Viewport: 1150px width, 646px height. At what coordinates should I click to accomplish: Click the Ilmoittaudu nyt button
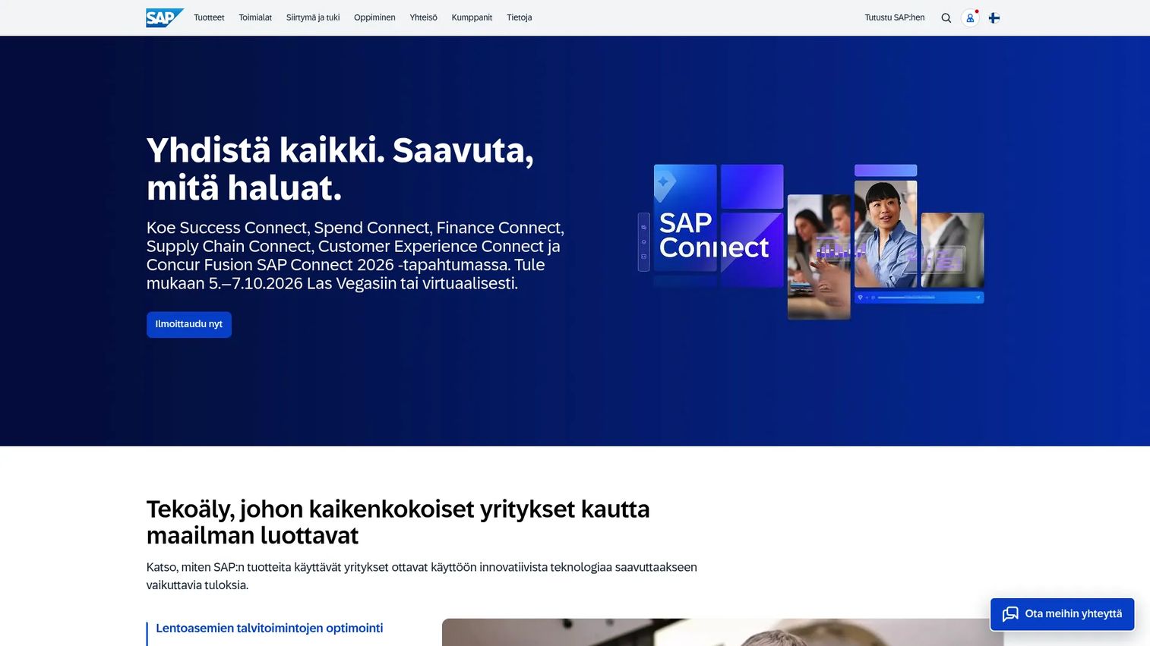[189, 324]
